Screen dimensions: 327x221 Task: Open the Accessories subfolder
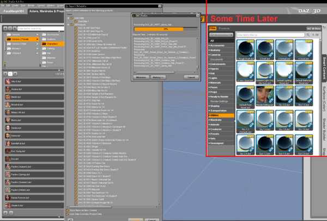pos(52,35)
